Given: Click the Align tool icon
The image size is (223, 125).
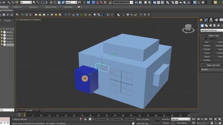Looking at the screenshot, I should [x=140, y=2].
